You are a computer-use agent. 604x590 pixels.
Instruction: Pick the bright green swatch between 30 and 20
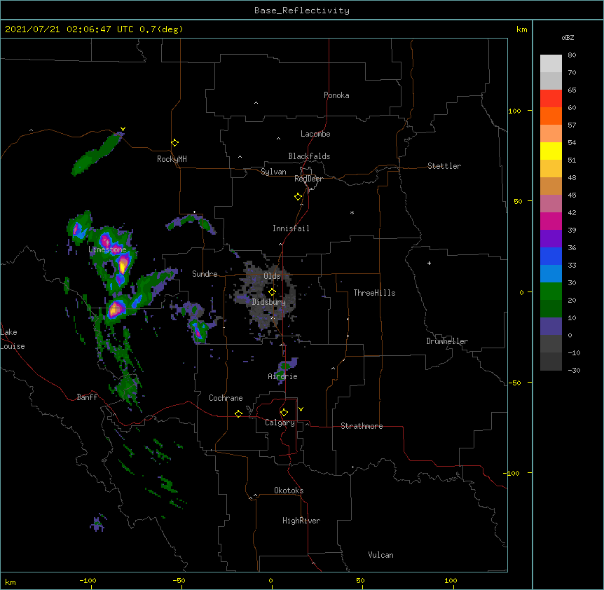551,291
